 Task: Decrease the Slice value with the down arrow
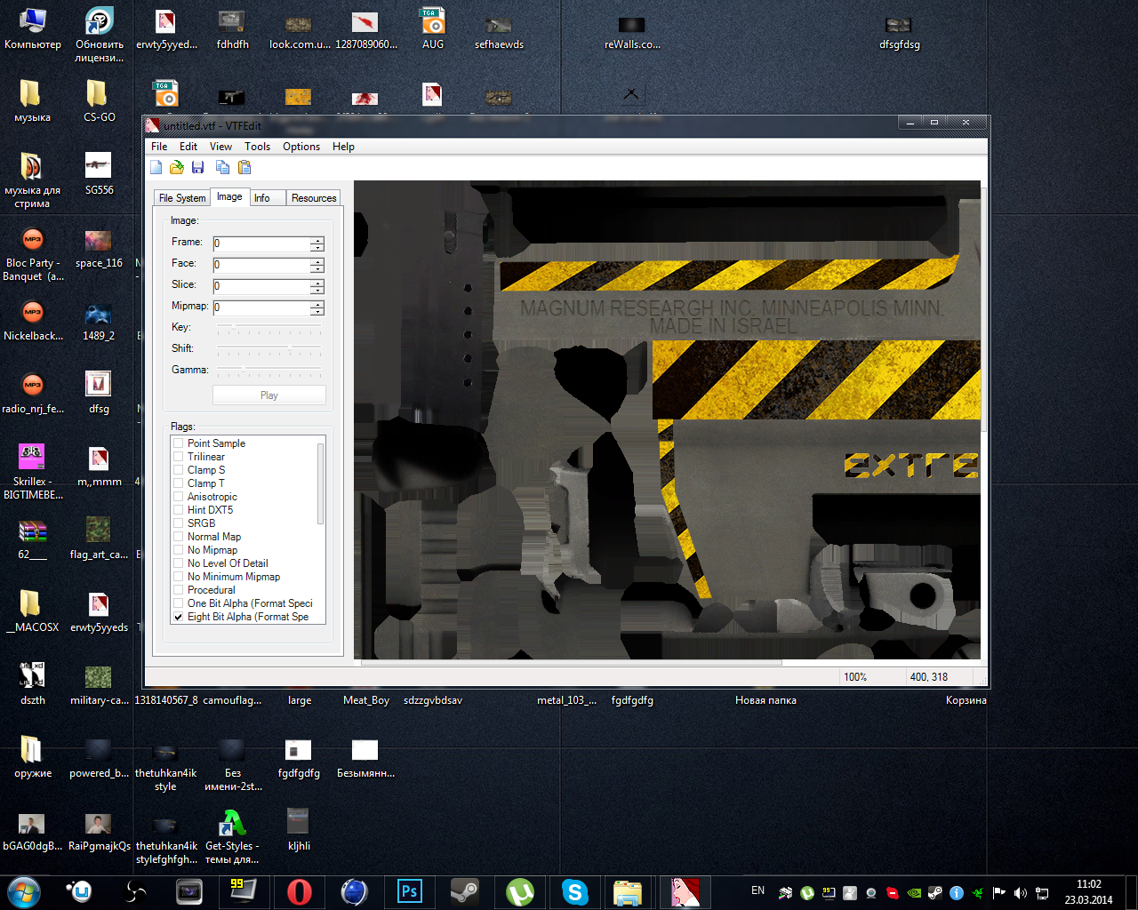(317, 290)
